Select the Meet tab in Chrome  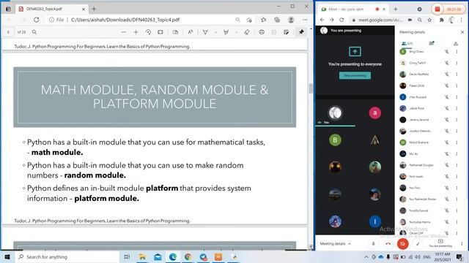(x=353, y=9)
